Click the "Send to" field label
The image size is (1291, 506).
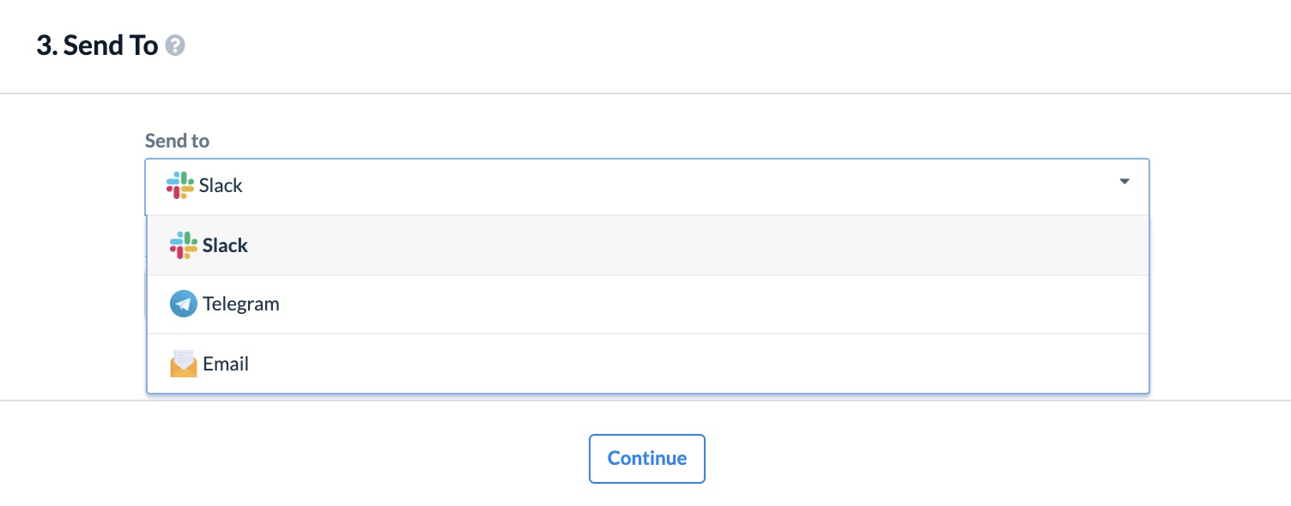click(177, 141)
